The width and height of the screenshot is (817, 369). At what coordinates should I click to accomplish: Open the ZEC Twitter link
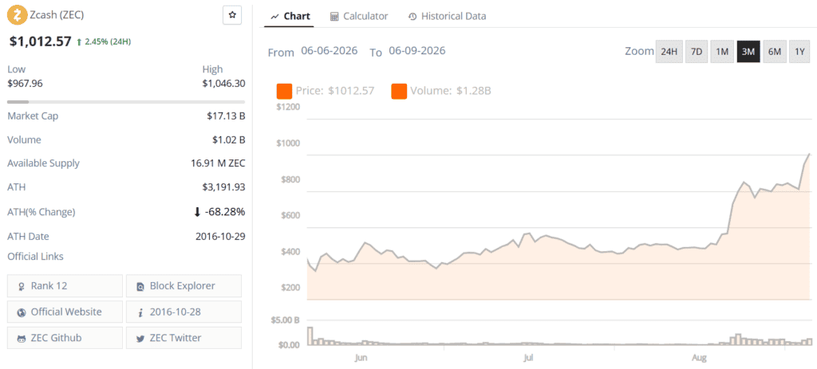point(184,338)
